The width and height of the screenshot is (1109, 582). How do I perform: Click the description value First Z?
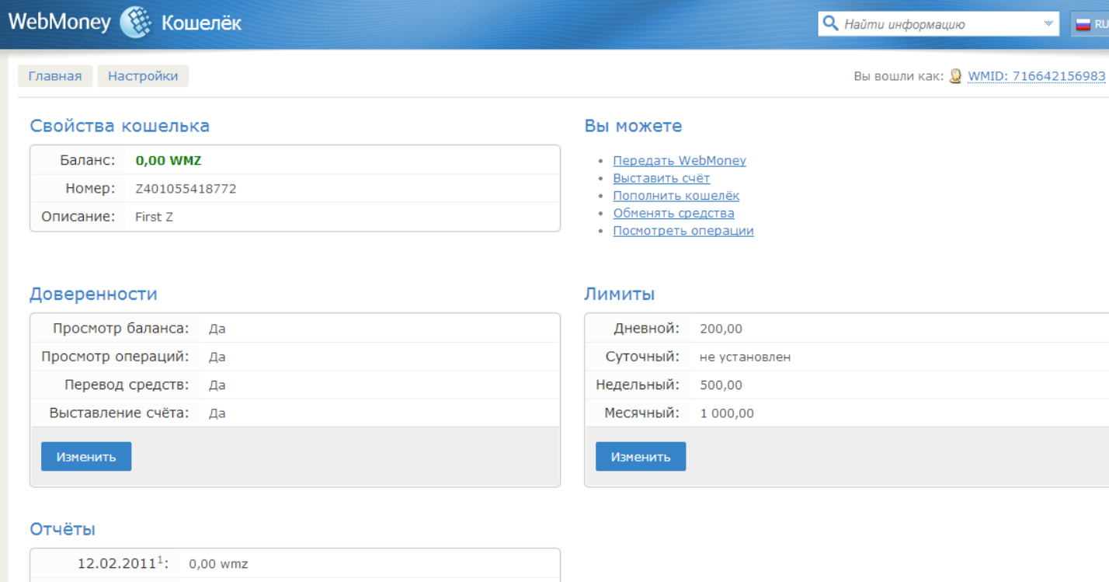(x=154, y=217)
